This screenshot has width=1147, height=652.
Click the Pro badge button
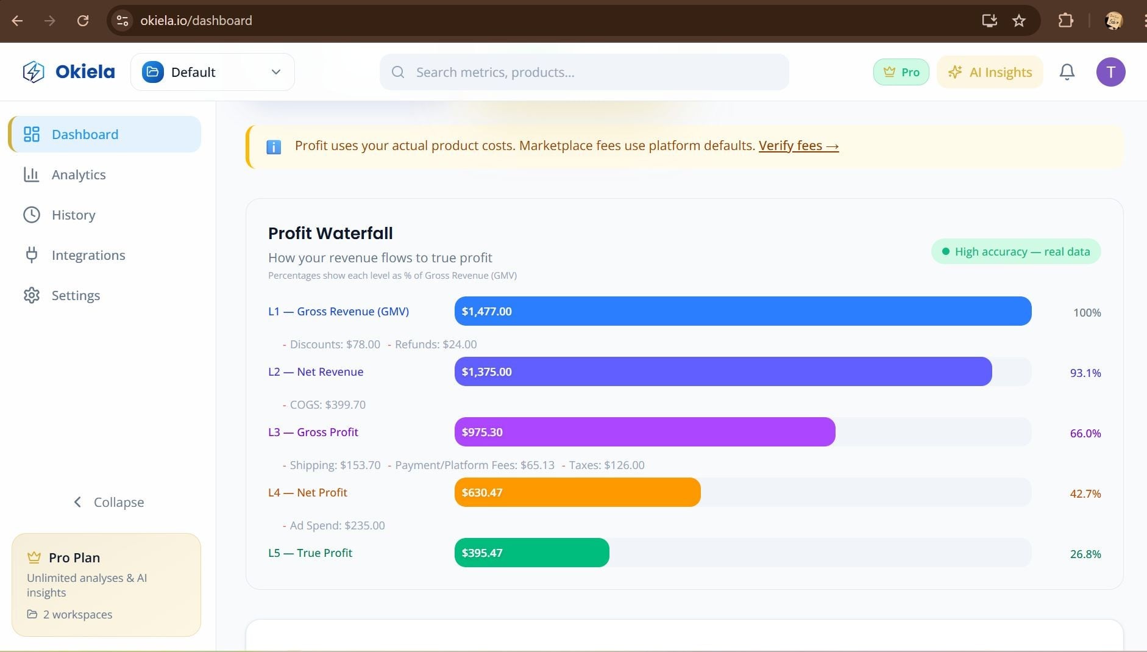(x=901, y=72)
